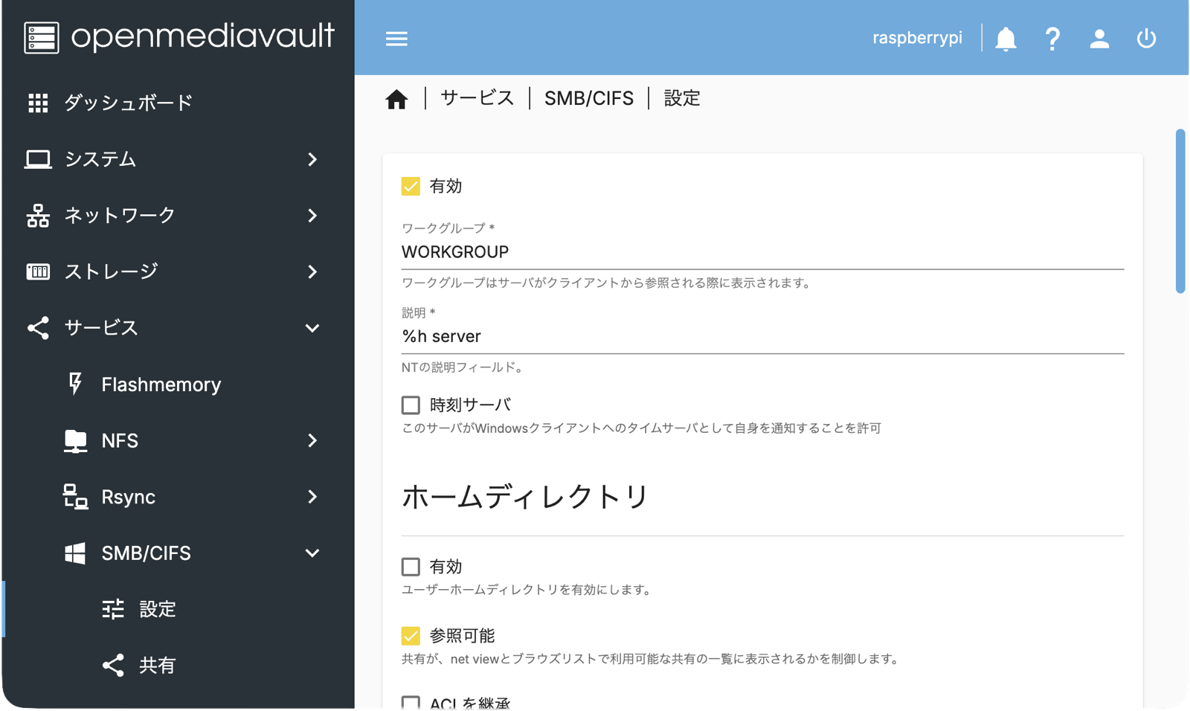Open the help question mark icon

1052,39
